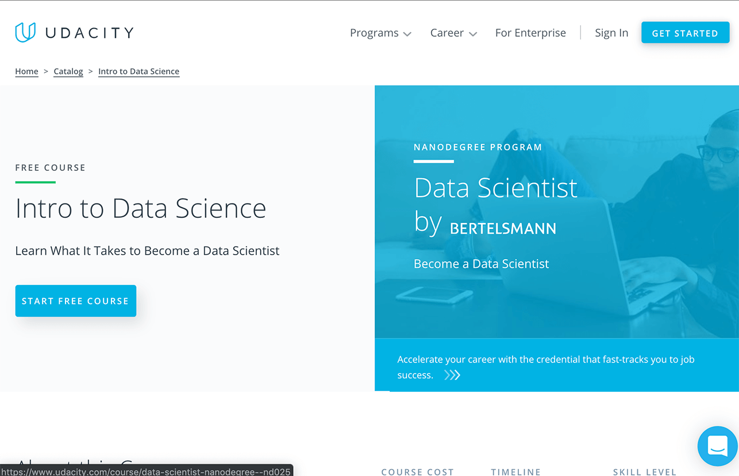Open the Catalog breadcrumb link
739x476 pixels.
click(68, 71)
